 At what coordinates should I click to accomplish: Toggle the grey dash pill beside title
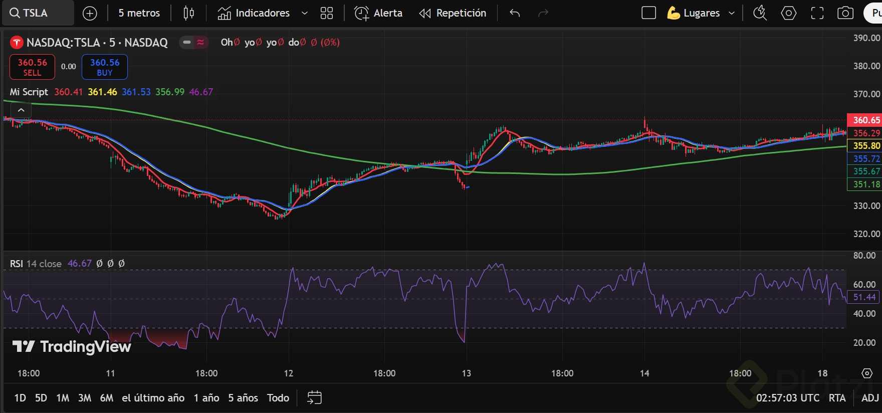click(187, 43)
